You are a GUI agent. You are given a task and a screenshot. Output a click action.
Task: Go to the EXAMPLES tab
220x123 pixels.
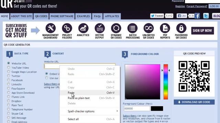pos(83,16)
